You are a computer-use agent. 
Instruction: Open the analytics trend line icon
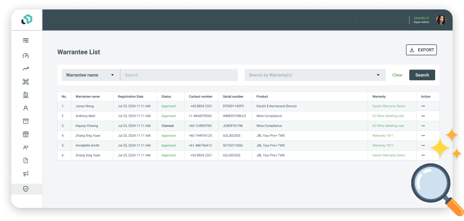(x=26, y=69)
